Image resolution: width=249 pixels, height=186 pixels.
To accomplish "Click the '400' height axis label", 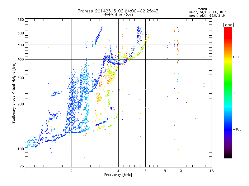I will tap(21, 59).
